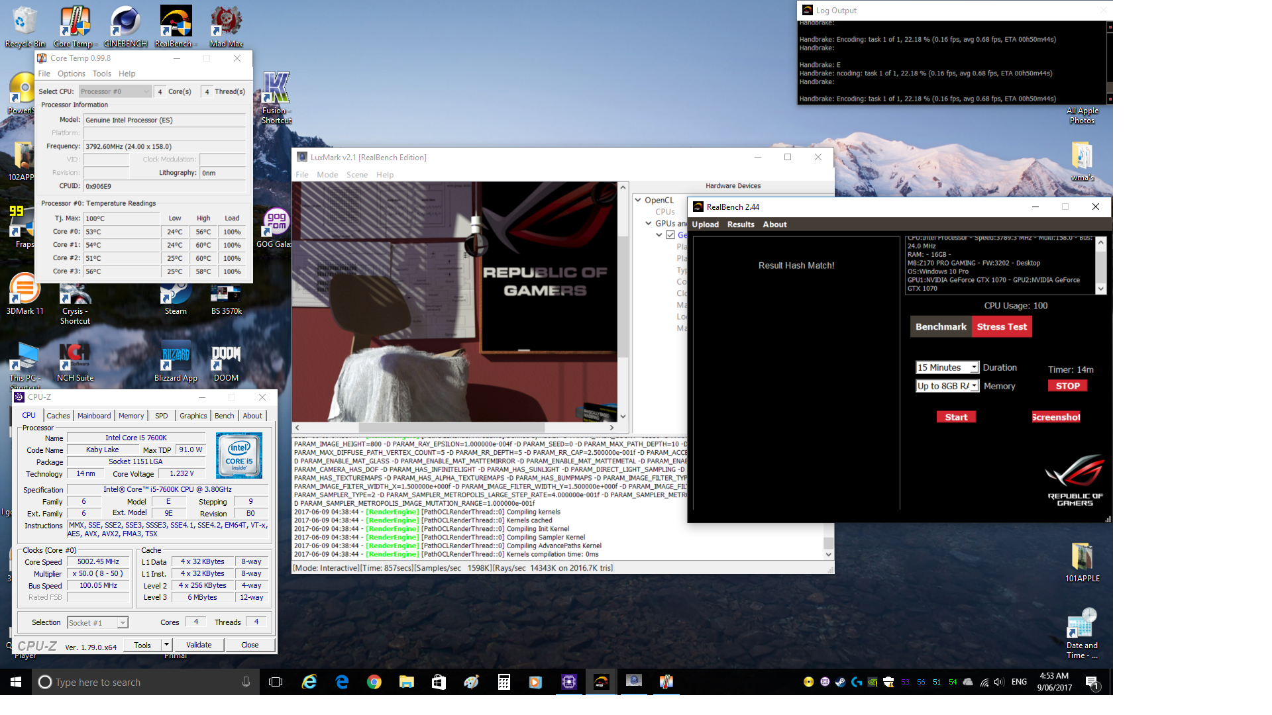This screenshot has height=715, width=1272.
Task: Click the Validate button in CPU-Z
Action: (x=199, y=645)
